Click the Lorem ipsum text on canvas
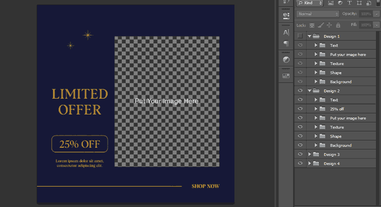Image resolution: width=381 pixels, height=207 pixels. (x=79, y=163)
